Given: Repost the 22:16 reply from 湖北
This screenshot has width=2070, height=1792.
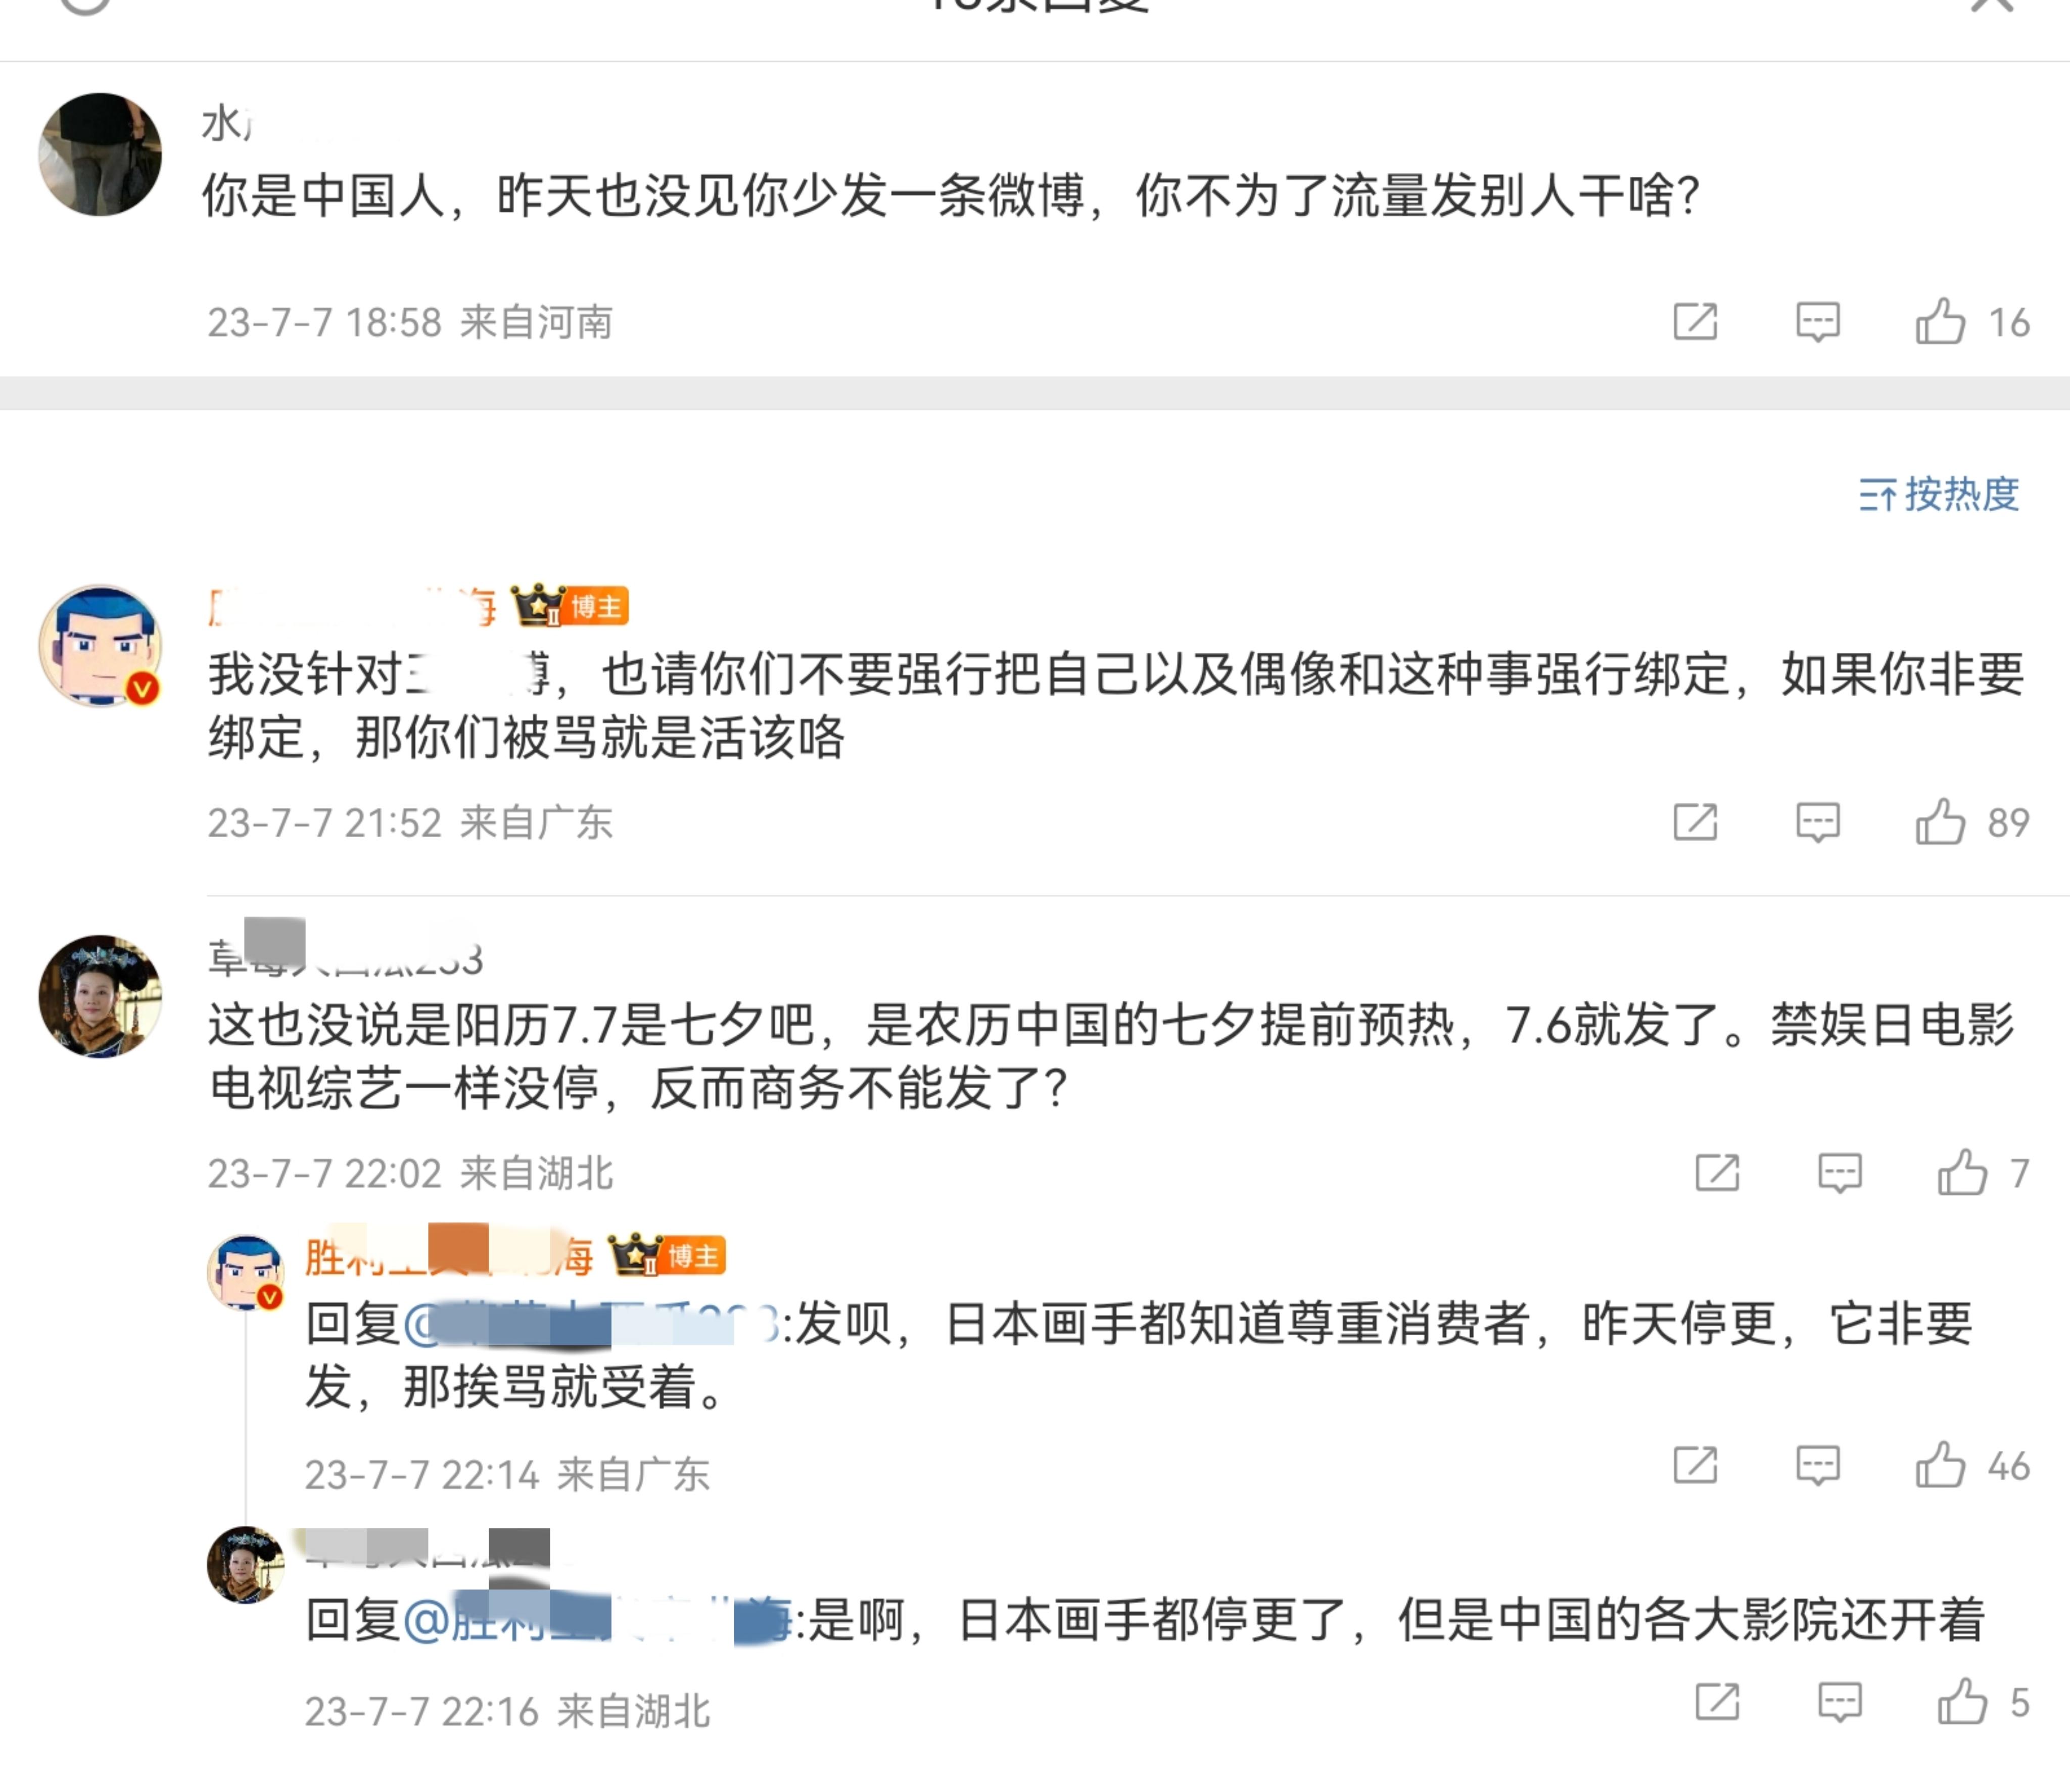Looking at the screenshot, I should (1717, 1702).
